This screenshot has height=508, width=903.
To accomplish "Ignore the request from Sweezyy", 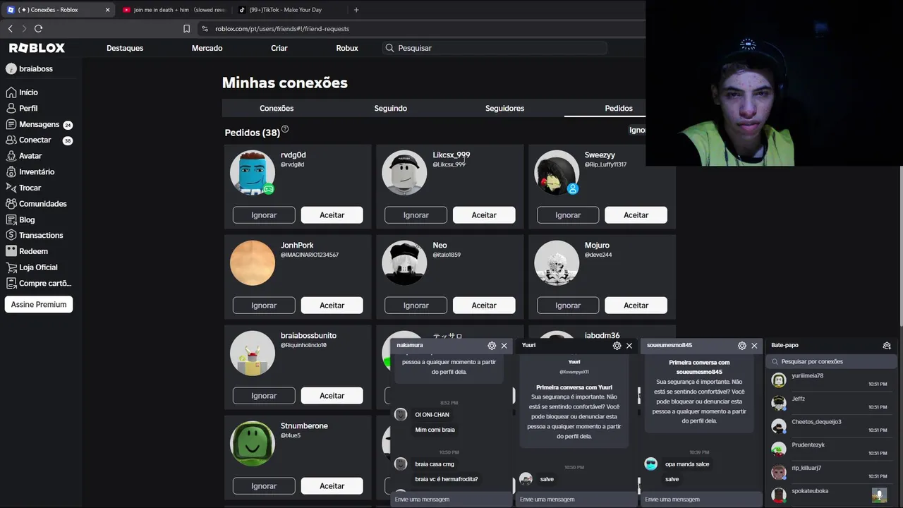I will tap(568, 215).
